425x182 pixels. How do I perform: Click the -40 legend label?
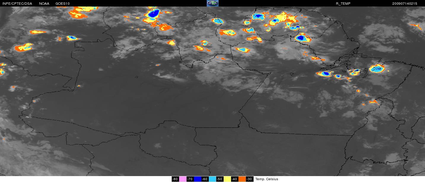pyautogui.click(x=235, y=179)
